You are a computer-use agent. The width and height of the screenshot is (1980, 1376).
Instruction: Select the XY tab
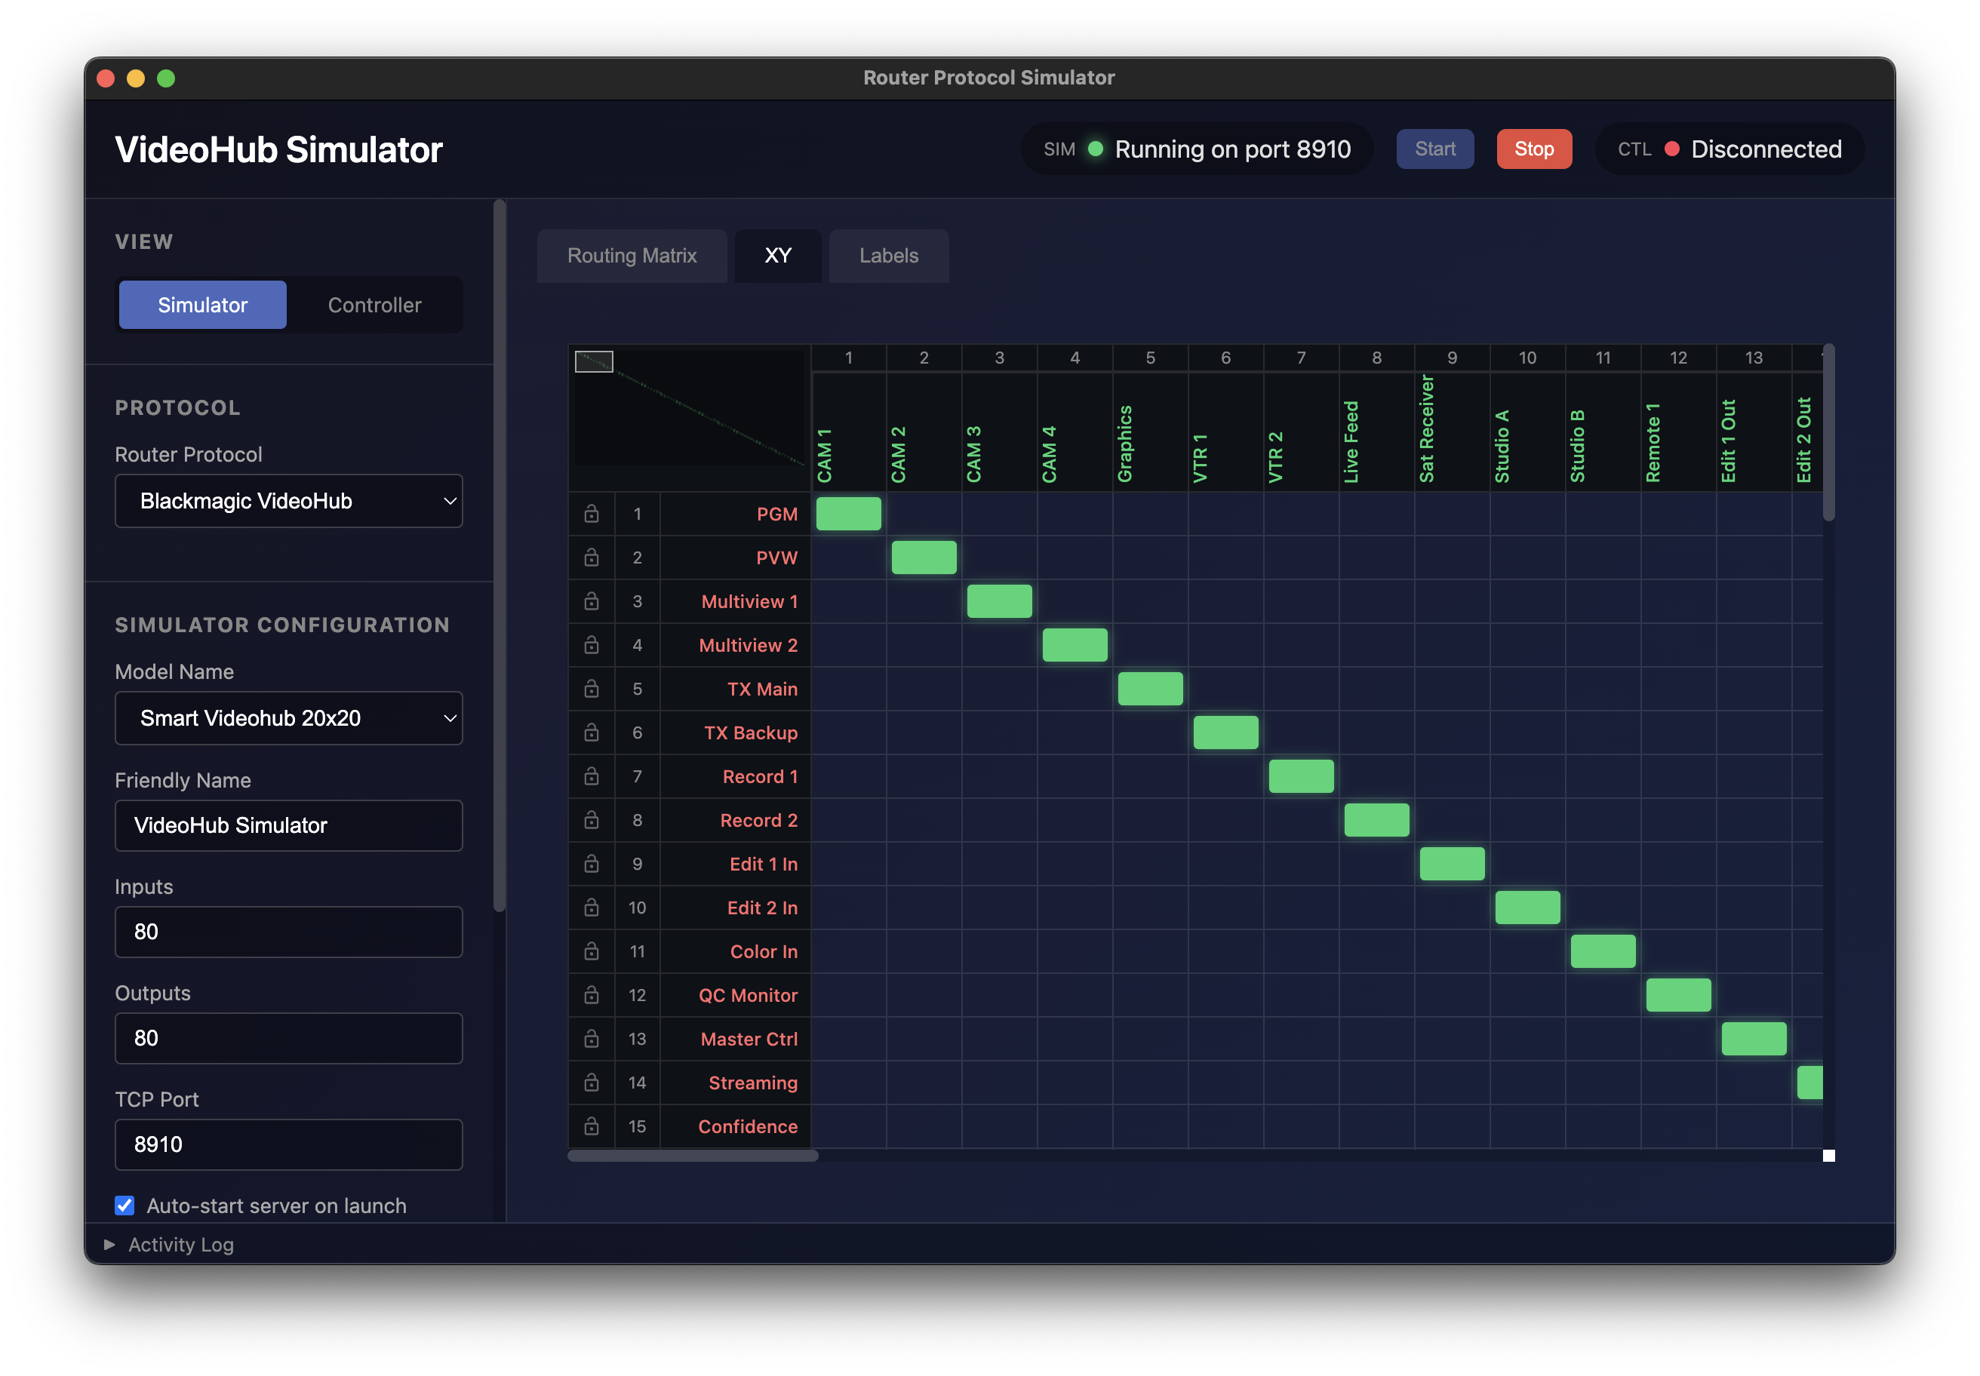tap(778, 256)
